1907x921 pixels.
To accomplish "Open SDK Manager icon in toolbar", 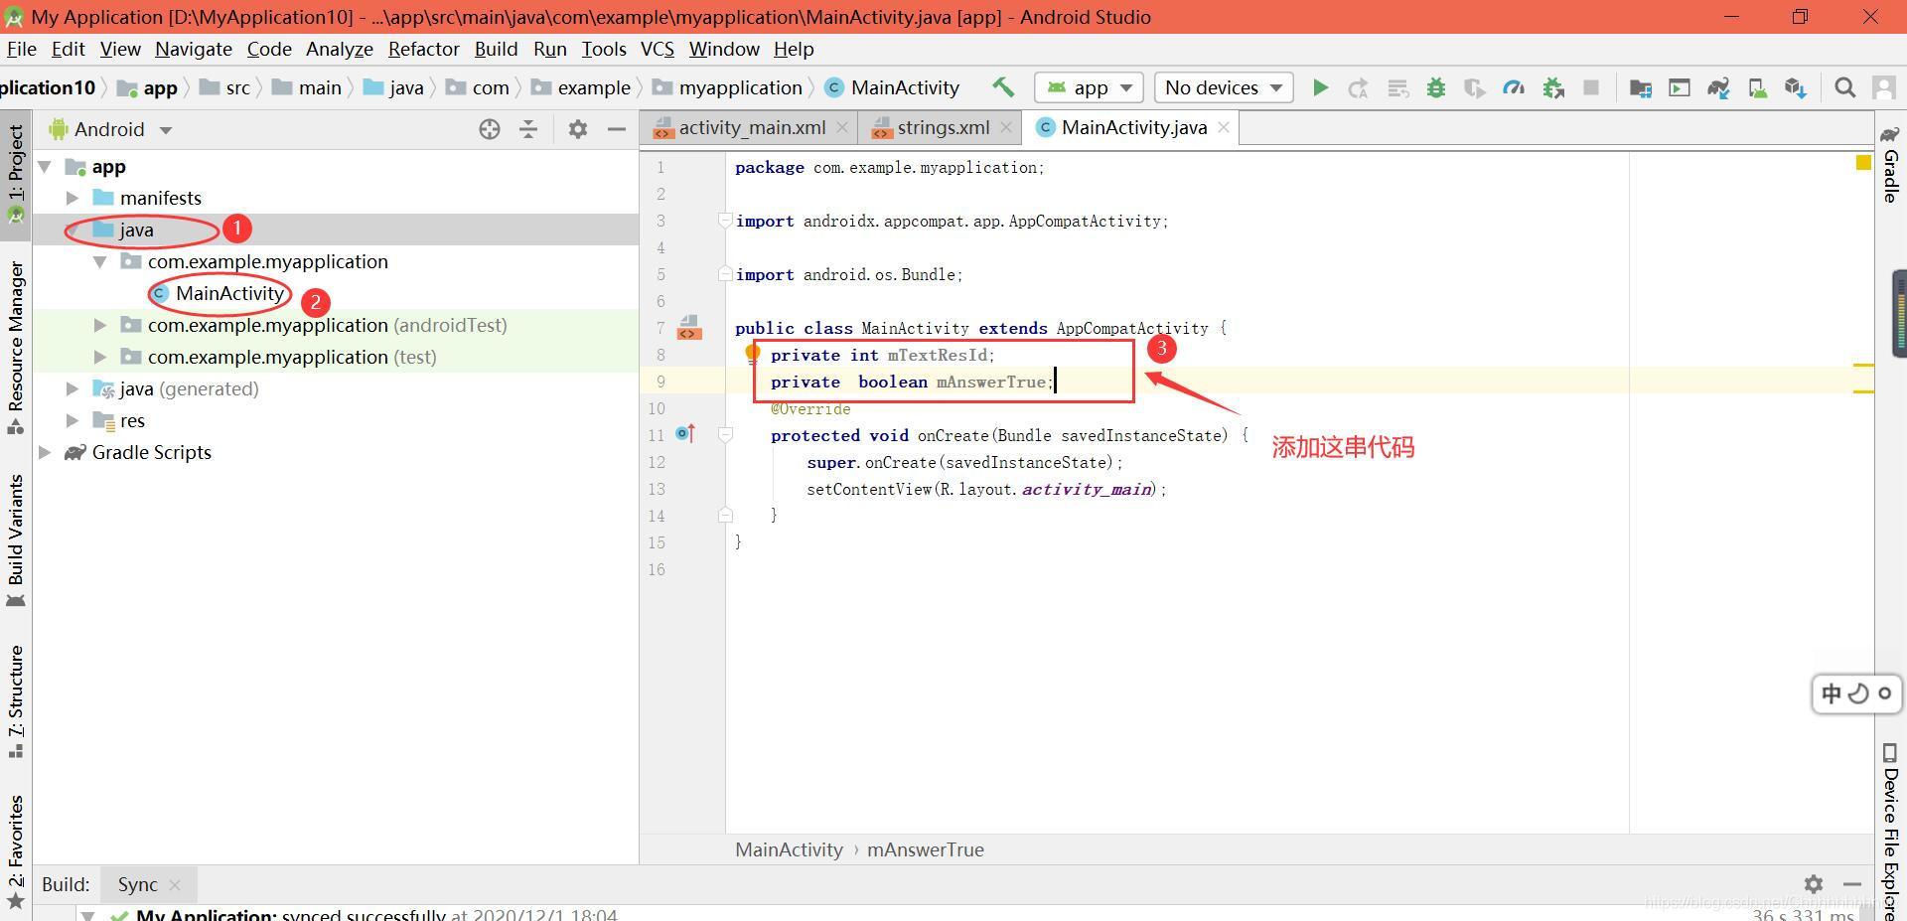I will point(1795,88).
